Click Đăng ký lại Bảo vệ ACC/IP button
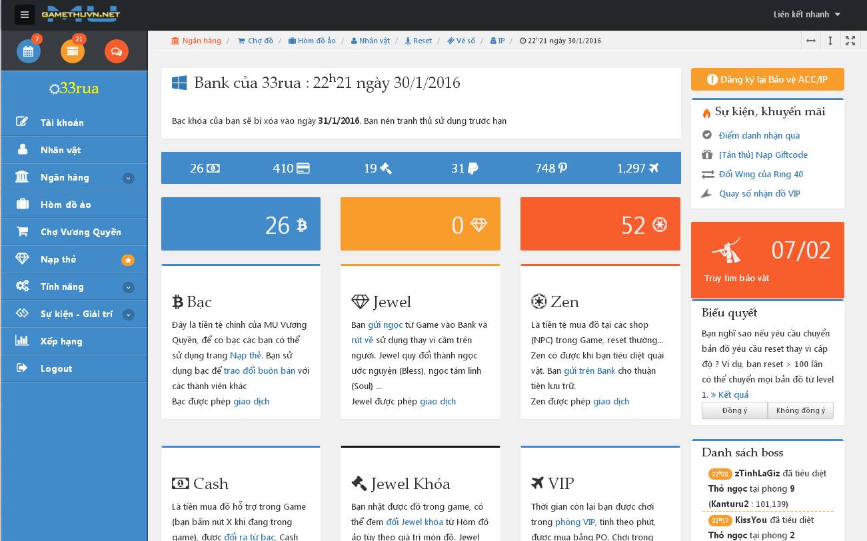Screen dimensions: 867x541 (768, 79)
